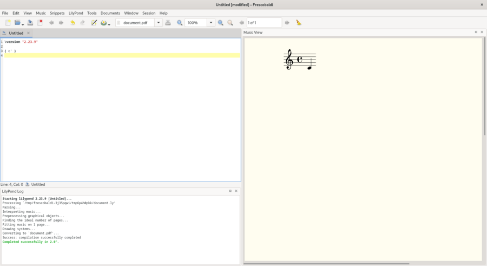Expand the 100% zoom level dropdown
Image resolution: width=487 pixels, height=266 pixels.
point(211,23)
